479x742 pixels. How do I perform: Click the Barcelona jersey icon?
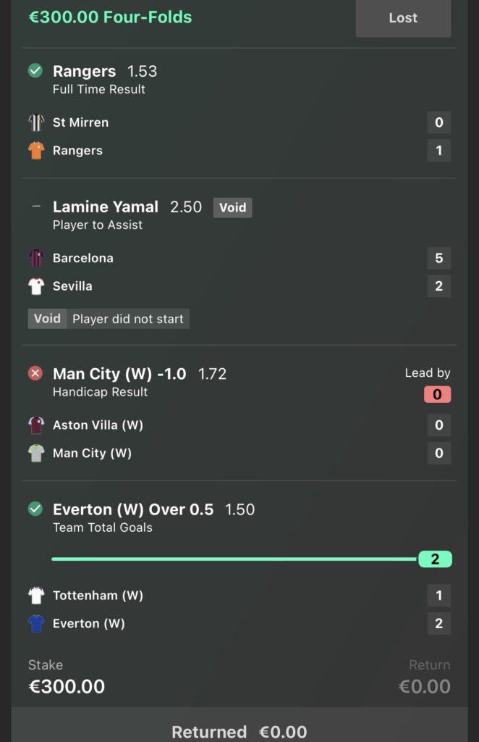point(36,258)
